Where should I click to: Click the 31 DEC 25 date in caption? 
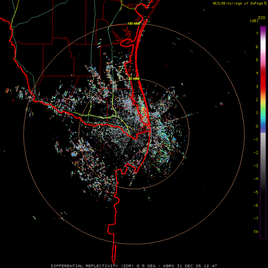tap(189, 266)
